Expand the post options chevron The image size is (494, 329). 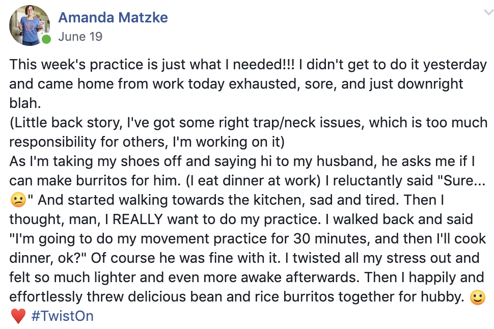488,12
